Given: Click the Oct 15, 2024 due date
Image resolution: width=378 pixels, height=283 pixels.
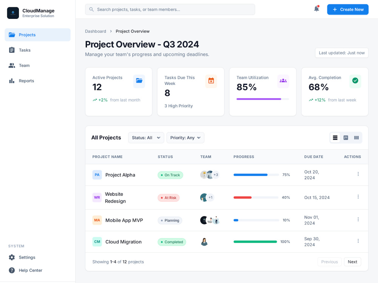Looking at the screenshot, I should coord(317,198).
